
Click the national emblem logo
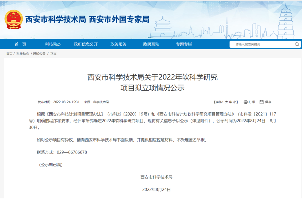click(x=14, y=19)
